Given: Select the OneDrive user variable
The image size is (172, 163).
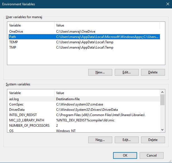Looking at the screenshot, I should pos(84,32).
